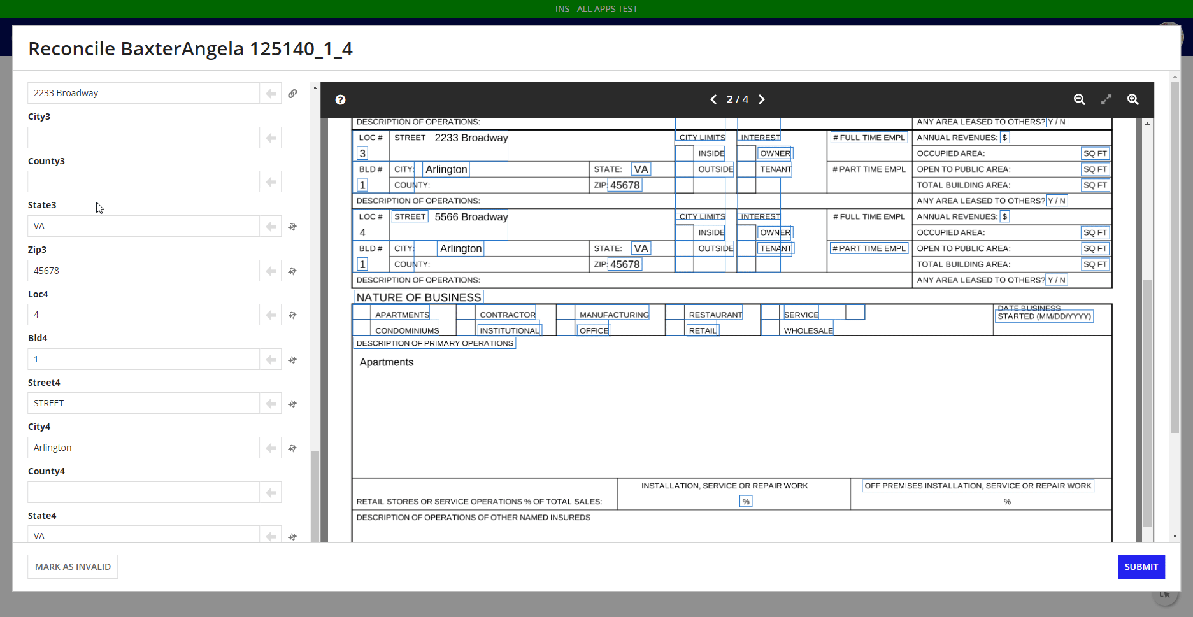Go to next document page

pos(762,99)
